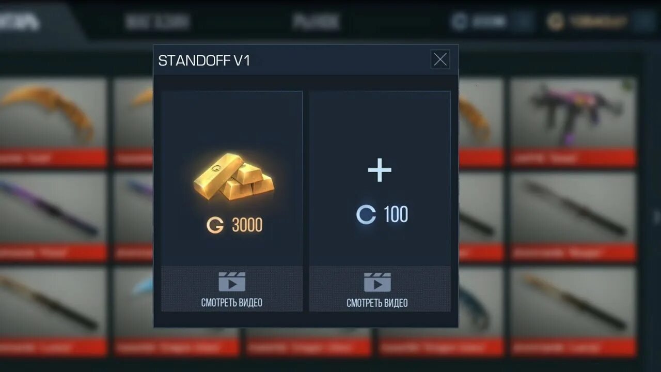Click the silver currency icon in top bar
The width and height of the screenshot is (661, 372).
(459, 22)
